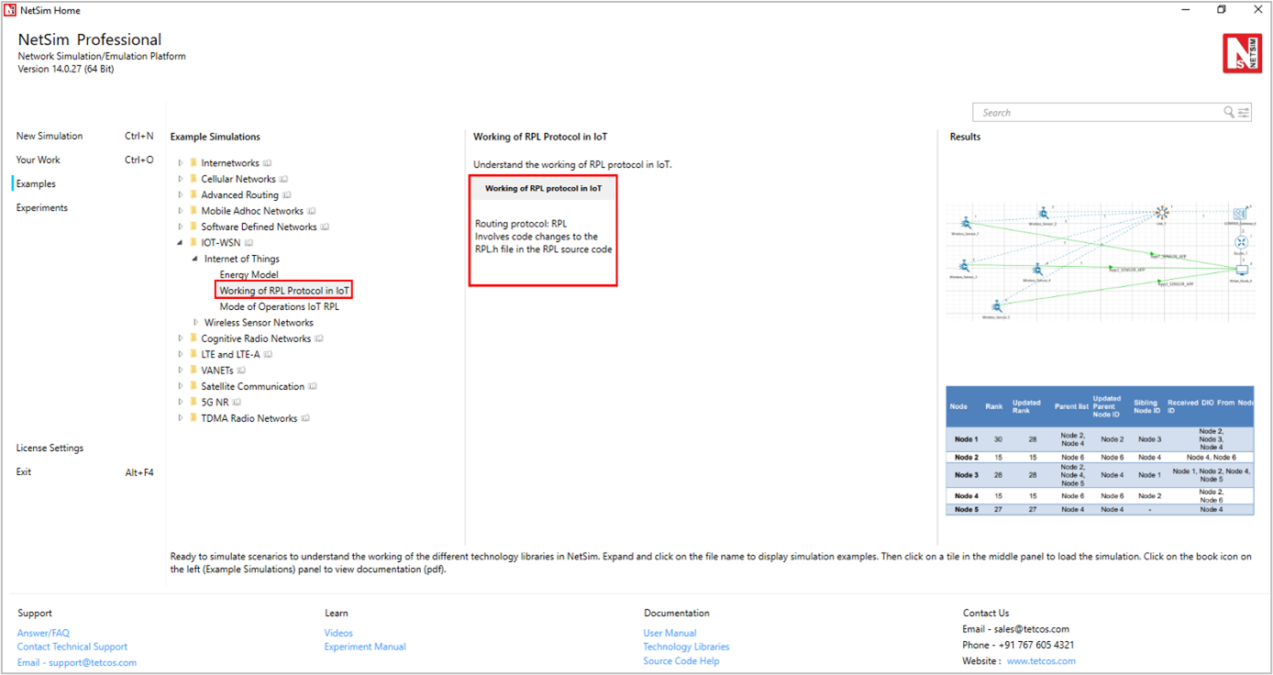The height and width of the screenshot is (675, 1273).
Task: Click the 5G NR documentation book icon
Action: click(236, 403)
